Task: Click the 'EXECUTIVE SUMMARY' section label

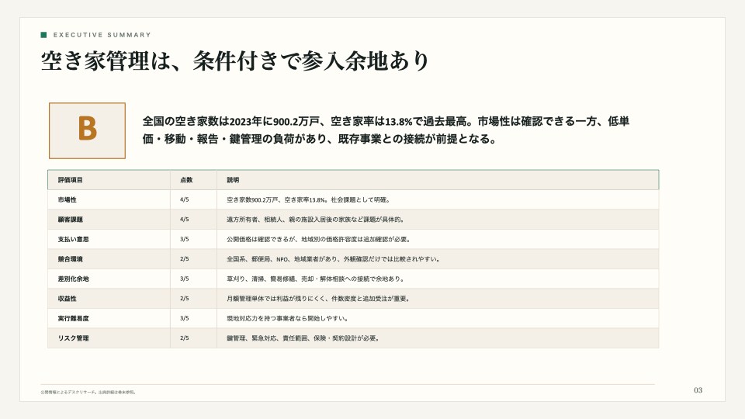Action: point(102,35)
